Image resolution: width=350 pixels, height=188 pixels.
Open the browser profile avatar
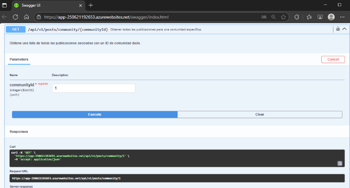[x=331, y=17]
